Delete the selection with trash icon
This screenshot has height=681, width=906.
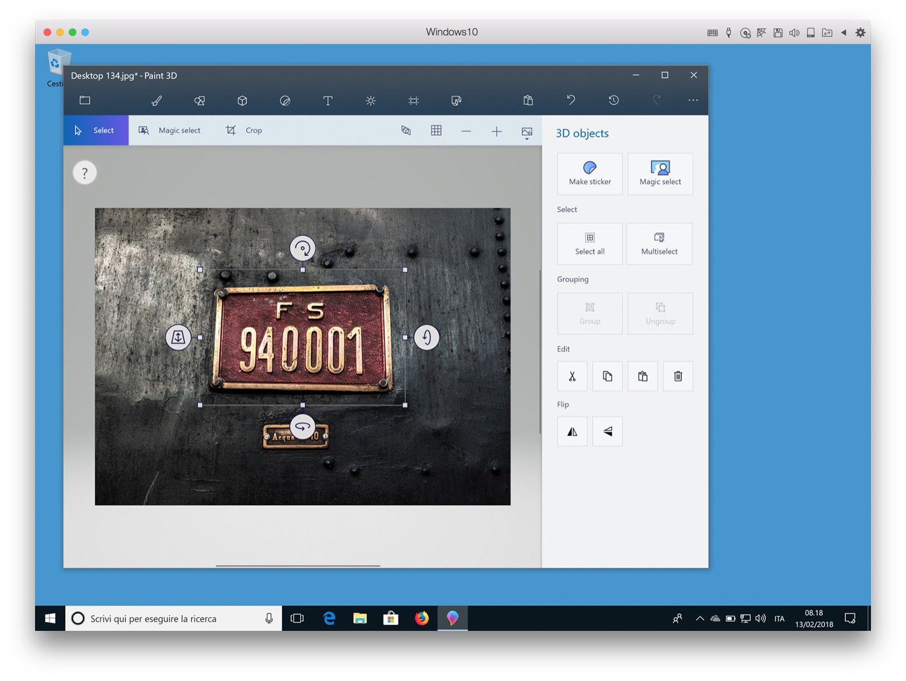678,376
